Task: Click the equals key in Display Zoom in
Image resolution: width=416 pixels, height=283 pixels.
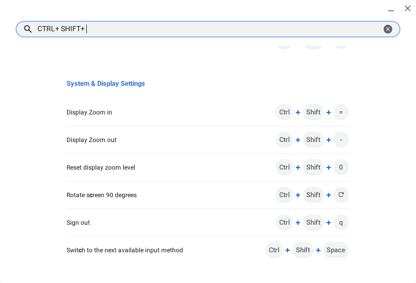Action: click(341, 112)
